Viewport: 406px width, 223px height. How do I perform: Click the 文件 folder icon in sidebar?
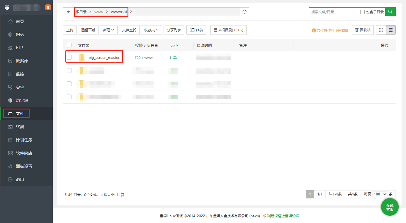[x=10, y=114]
